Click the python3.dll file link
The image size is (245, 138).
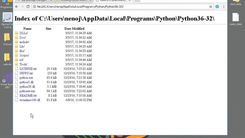[x=26, y=82]
